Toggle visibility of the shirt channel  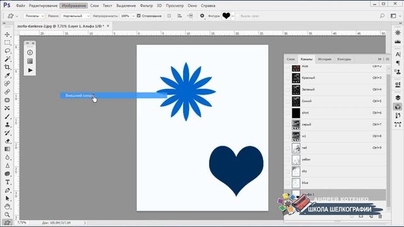pos(288,113)
